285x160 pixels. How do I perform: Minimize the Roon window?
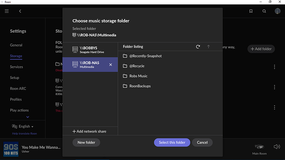[x=261, y=2]
